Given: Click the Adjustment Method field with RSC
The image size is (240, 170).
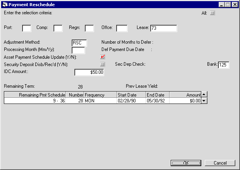Looking at the screenshot, I should 79,43.
